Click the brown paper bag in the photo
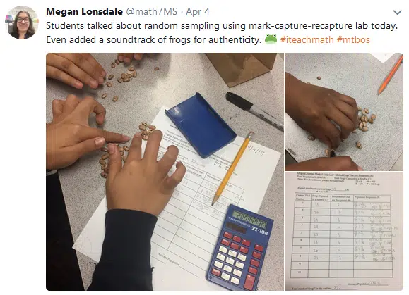 point(241,68)
